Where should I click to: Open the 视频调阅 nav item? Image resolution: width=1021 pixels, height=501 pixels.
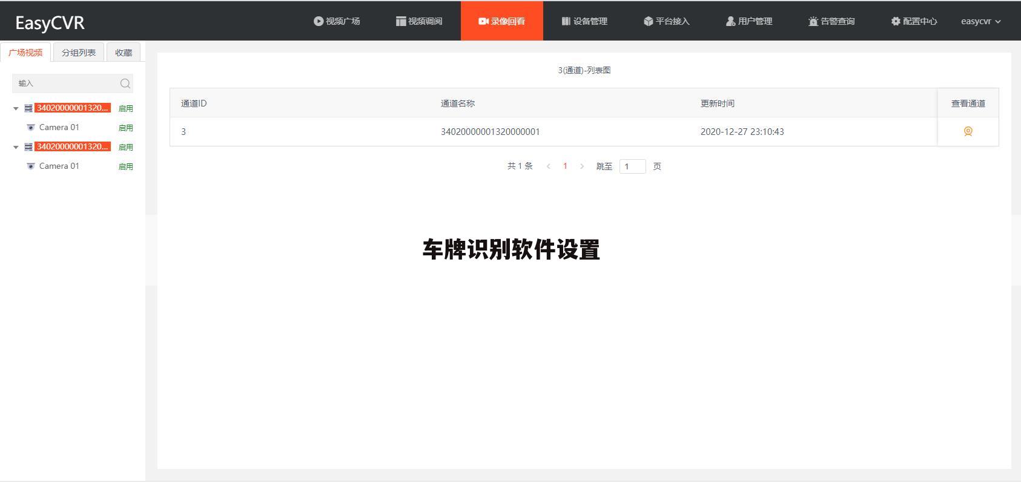[419, 21]
